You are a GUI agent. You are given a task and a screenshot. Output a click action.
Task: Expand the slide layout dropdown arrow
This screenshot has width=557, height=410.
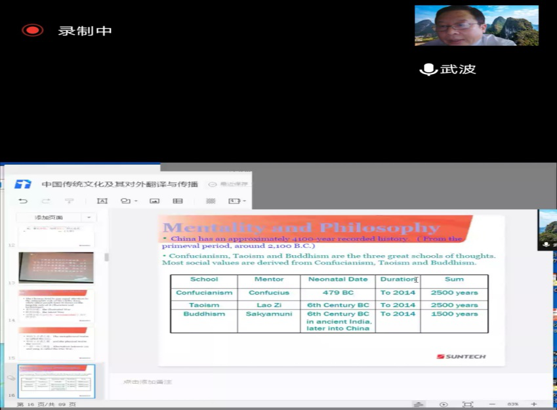[243, 201]
